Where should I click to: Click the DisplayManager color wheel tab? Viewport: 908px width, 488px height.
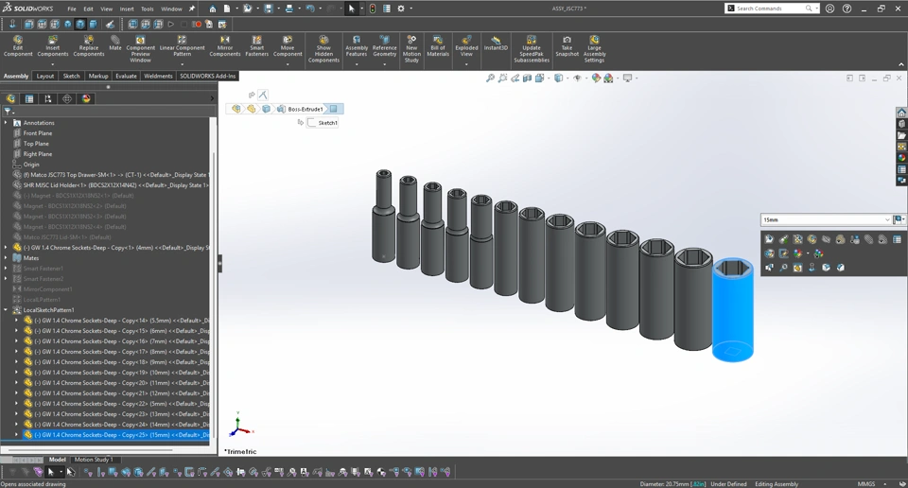86,98
